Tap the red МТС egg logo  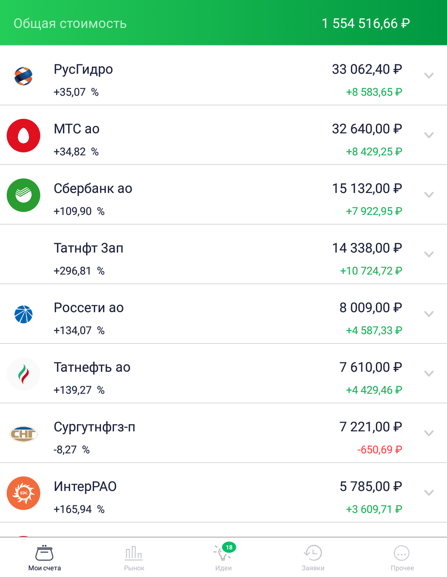[23, 136]
